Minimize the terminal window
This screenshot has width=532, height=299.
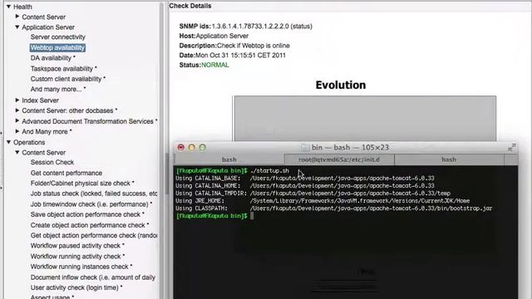(192, 148)
